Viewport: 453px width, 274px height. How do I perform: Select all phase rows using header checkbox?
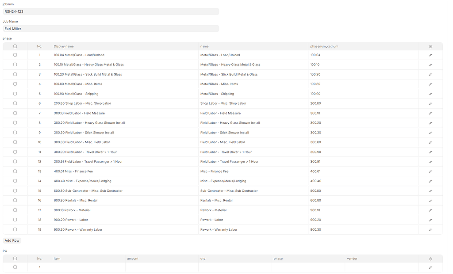15,46
